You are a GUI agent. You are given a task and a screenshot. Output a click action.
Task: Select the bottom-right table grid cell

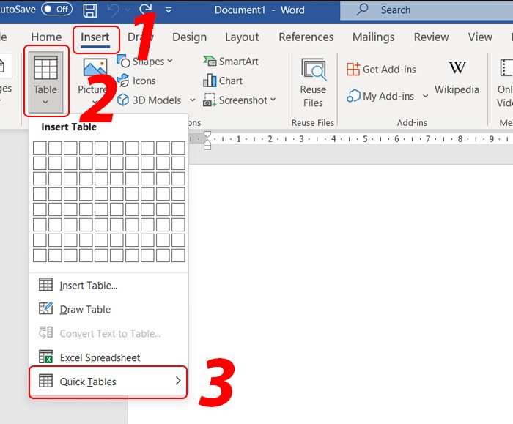tap(178, 256)
